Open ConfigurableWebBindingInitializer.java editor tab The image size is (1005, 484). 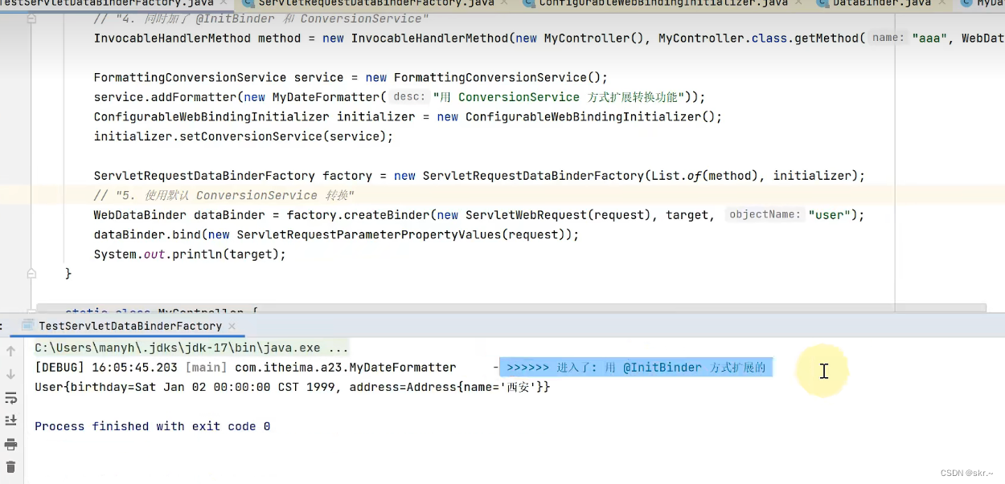click(663, 3)
